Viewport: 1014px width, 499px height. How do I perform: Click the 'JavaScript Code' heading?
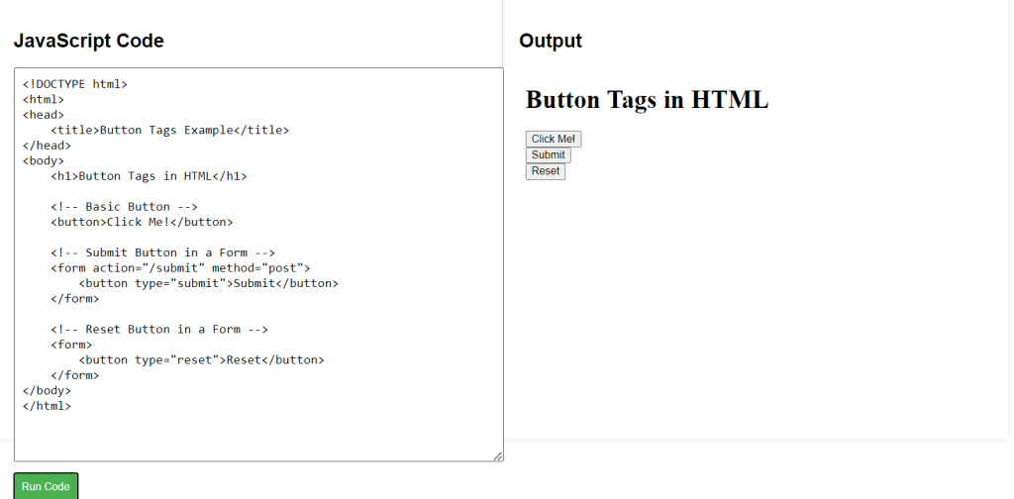tap(88, 41)
